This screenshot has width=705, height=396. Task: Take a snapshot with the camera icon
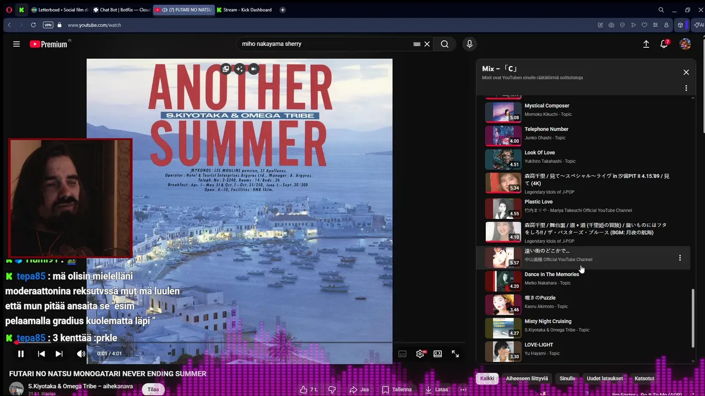click(611, 25)
